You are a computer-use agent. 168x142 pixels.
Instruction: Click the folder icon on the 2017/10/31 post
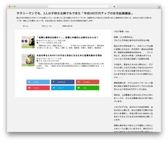[x=49, y=58]
